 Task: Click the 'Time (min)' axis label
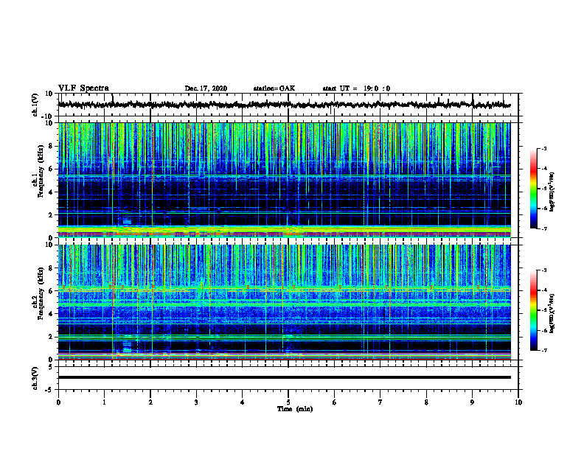(295, 409)
